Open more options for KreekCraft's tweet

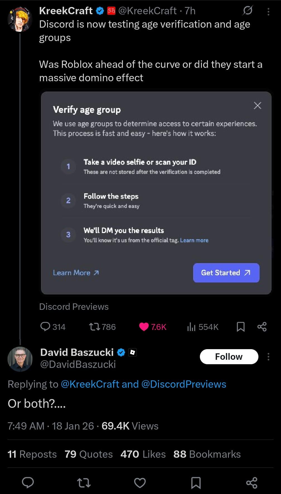click(x=268, y=11)
